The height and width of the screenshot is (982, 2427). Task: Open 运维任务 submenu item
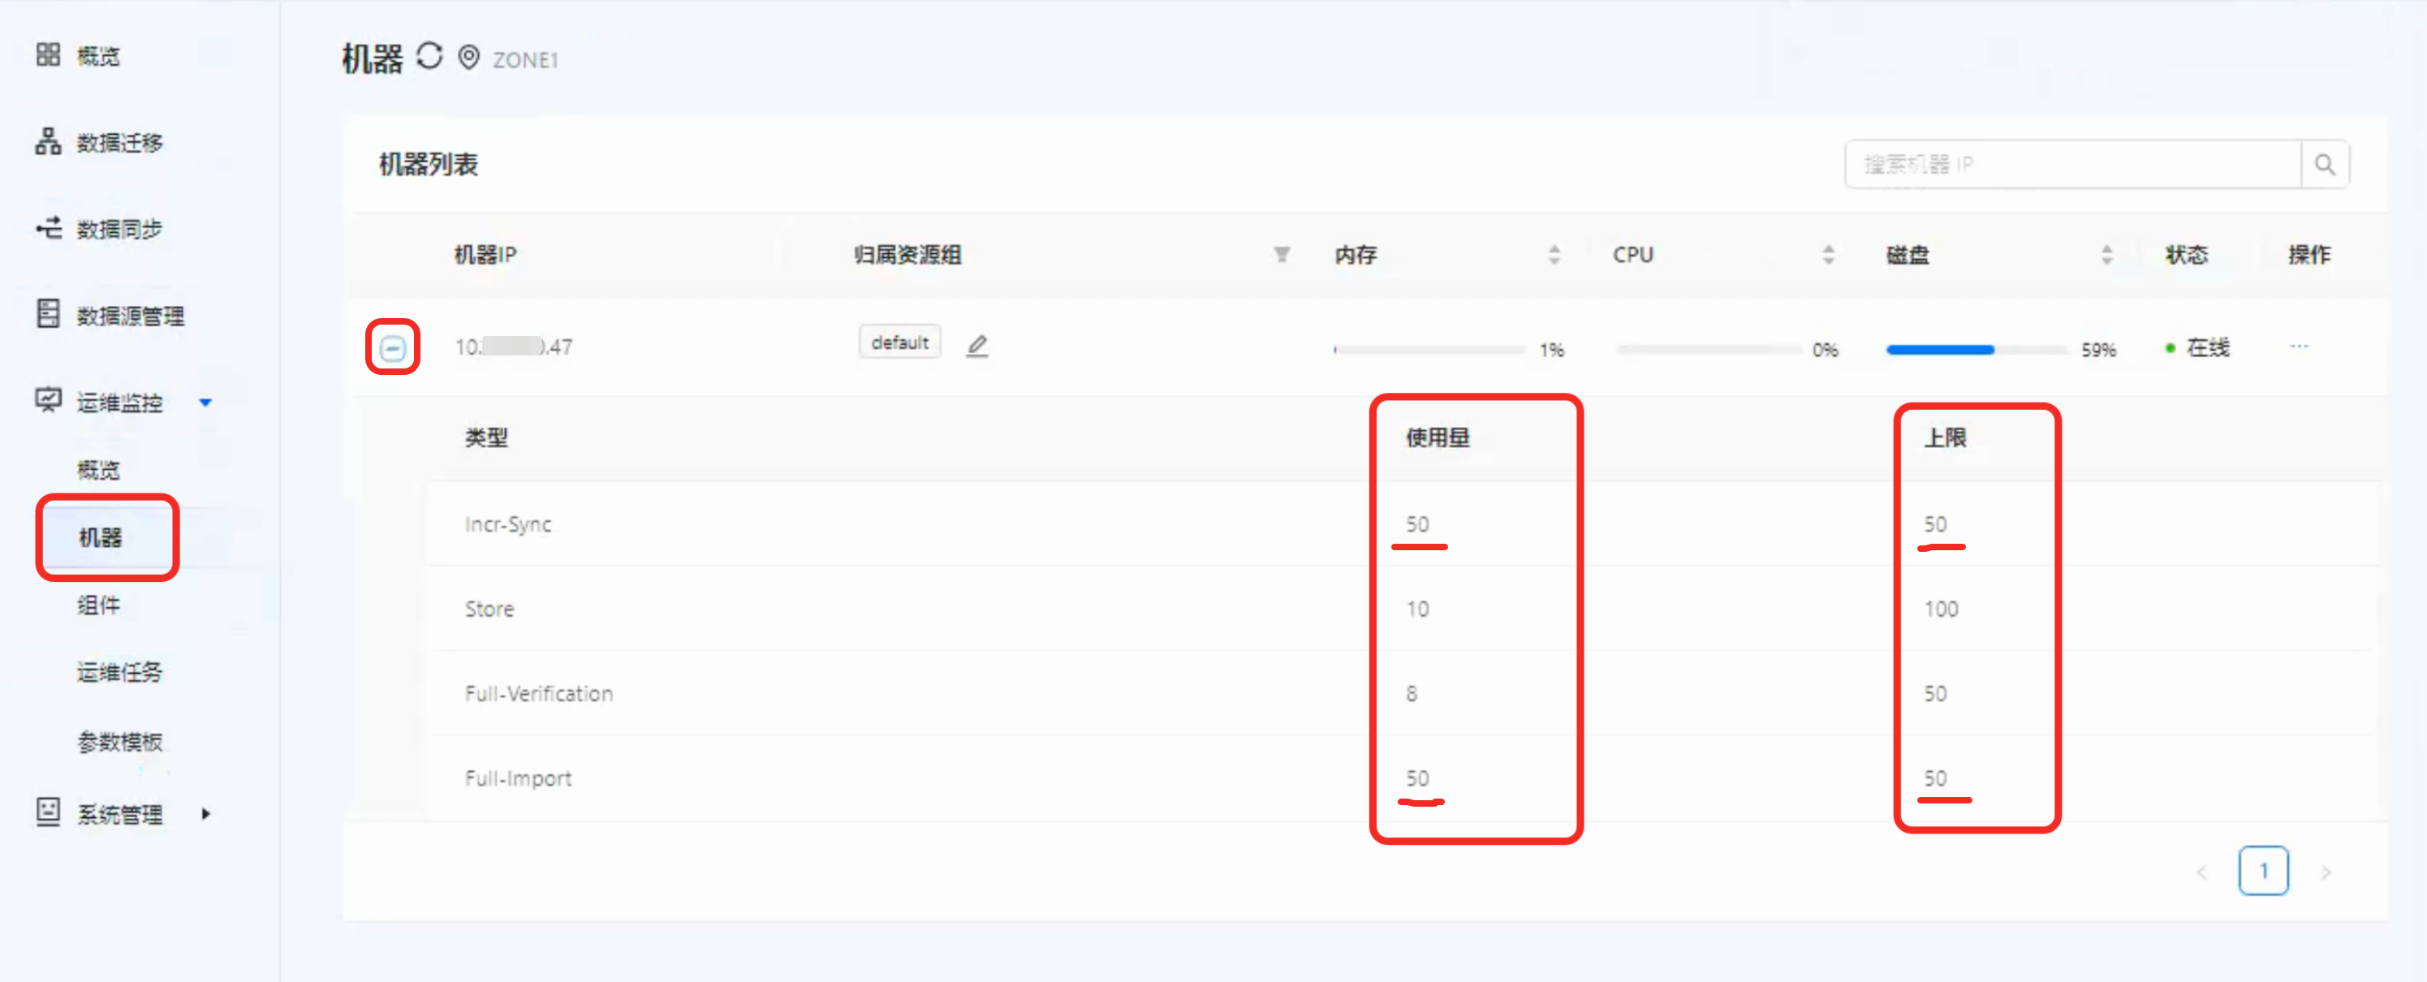(119, 673)
